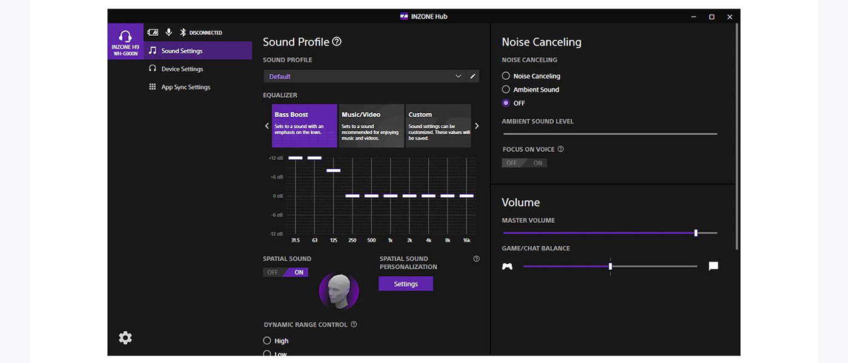
Task: Click the 125 Hz equalizer band handle
Action: pos(333,171)
